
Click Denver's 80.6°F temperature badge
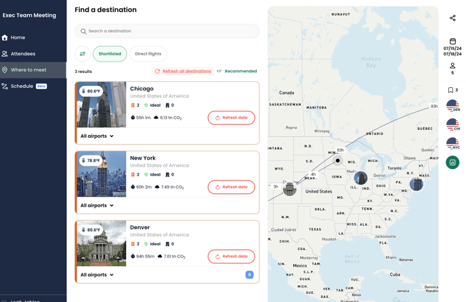91,230
